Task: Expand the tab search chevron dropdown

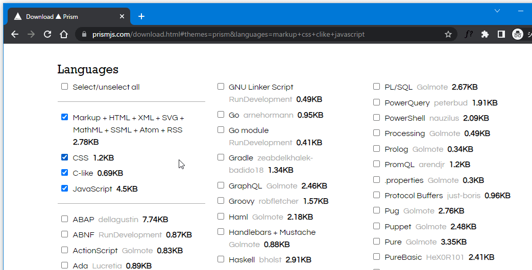Action: pos(498,11)
